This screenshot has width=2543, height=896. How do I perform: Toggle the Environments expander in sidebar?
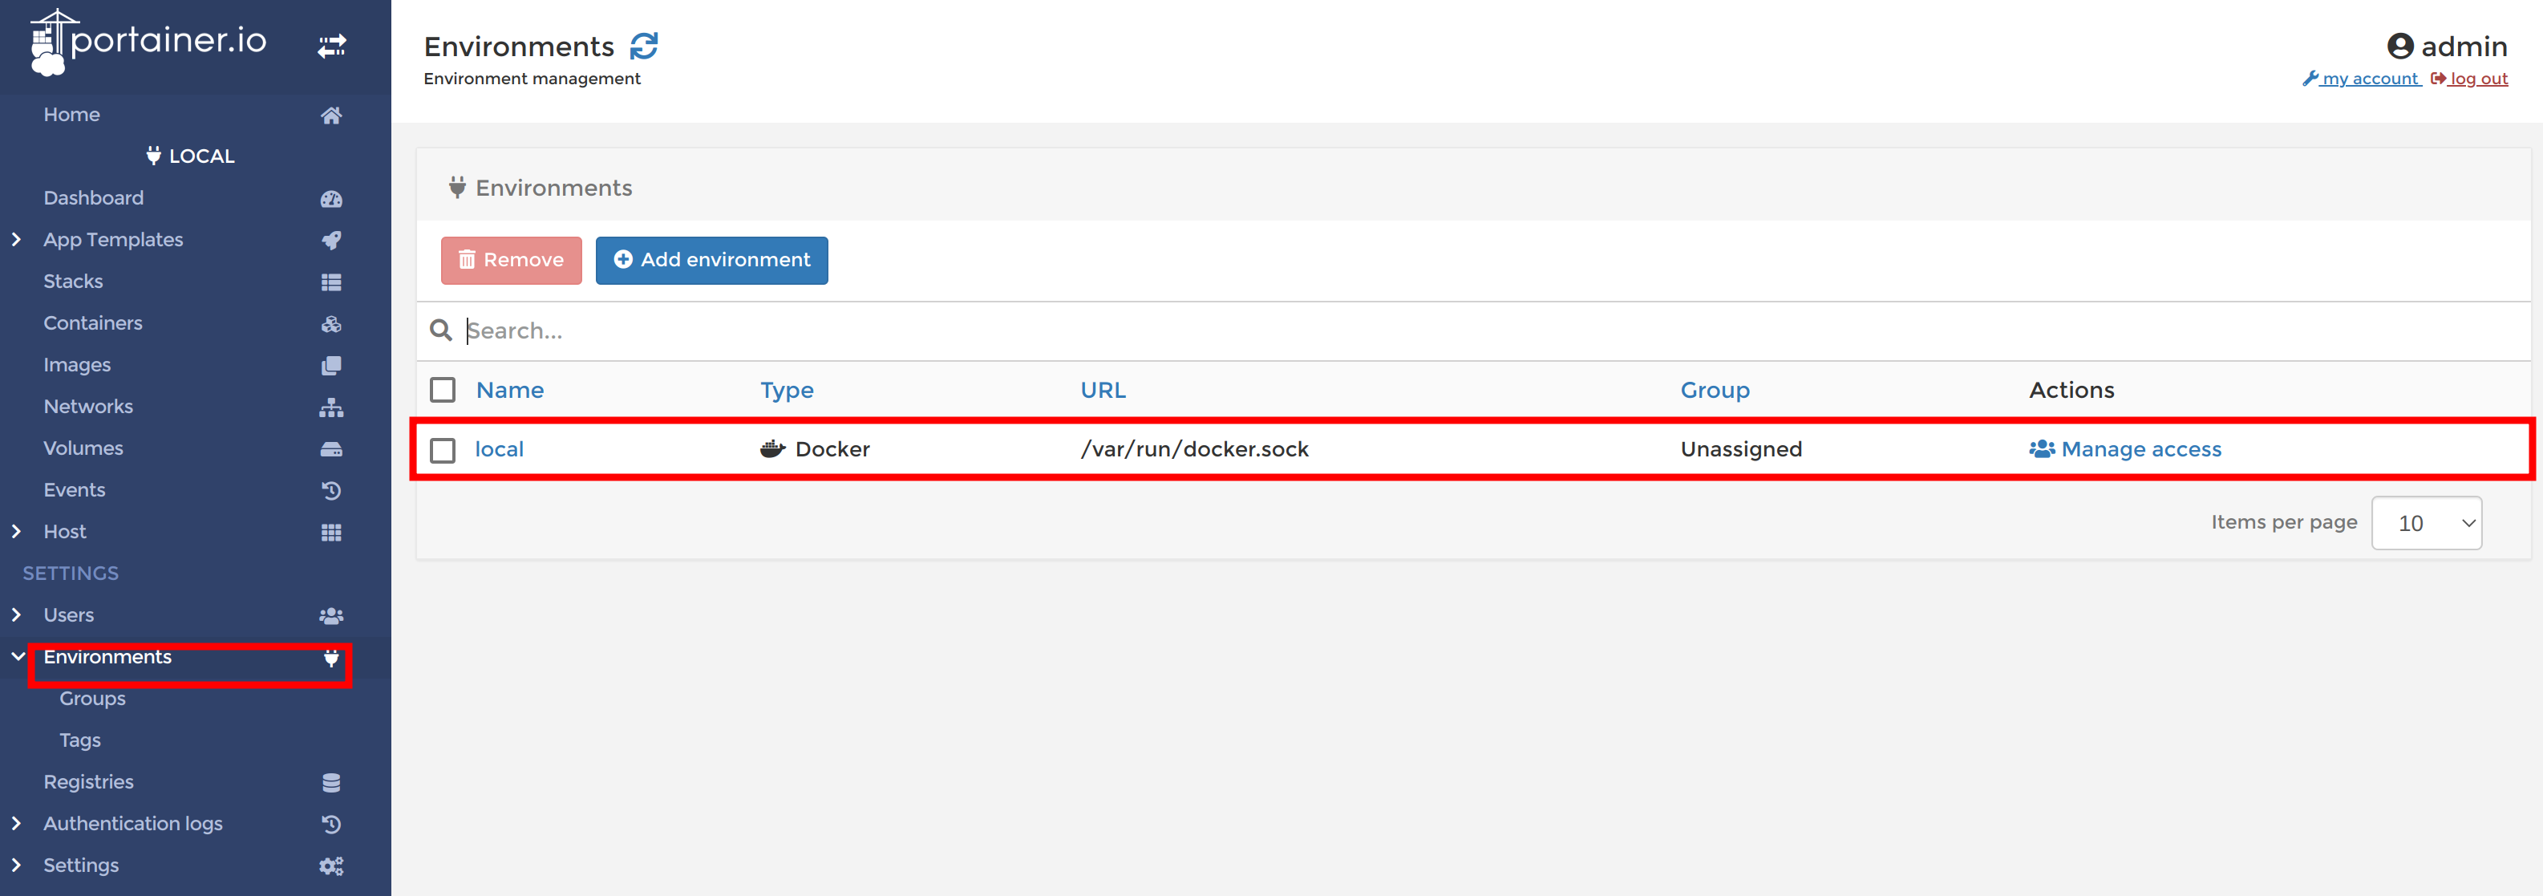coord(16,658)
